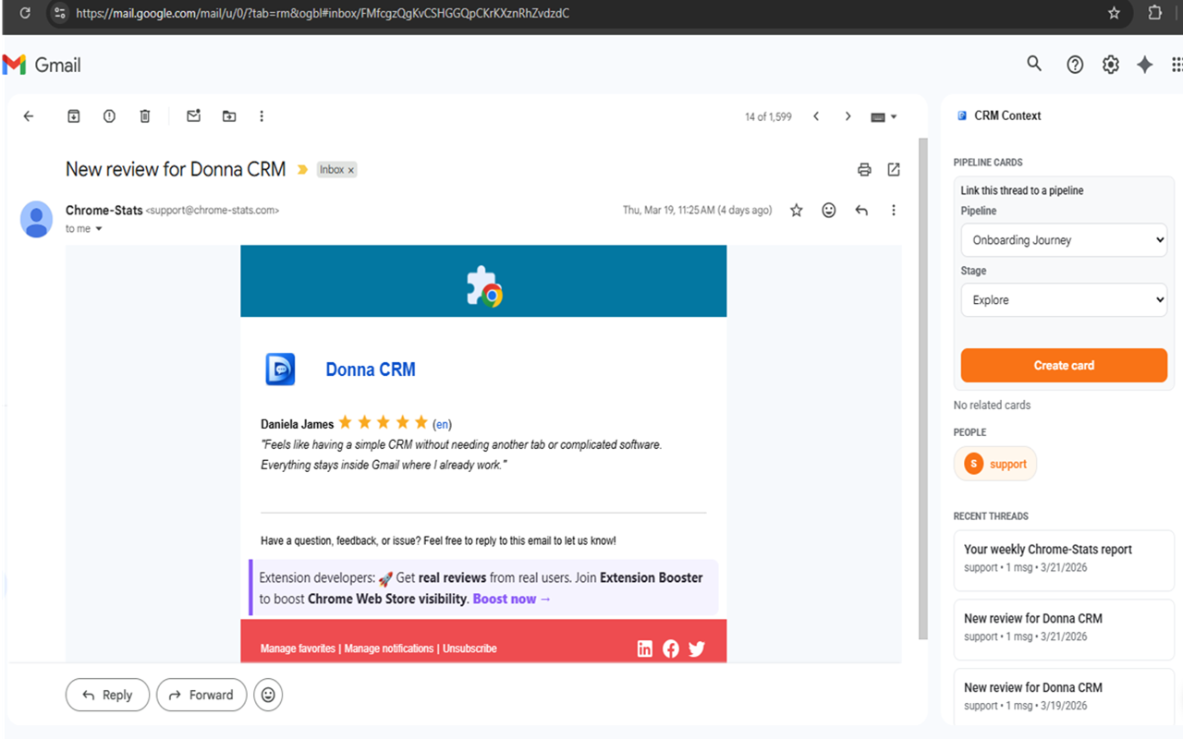This screenshot has width=1183, height=739.
Task: Open Gmail settings gear
Action: 1111,65
